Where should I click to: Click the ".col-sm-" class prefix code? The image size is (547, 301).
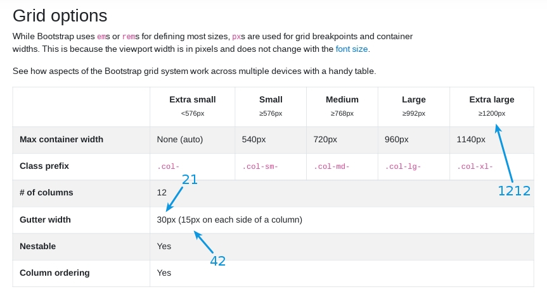pos(261,167)
